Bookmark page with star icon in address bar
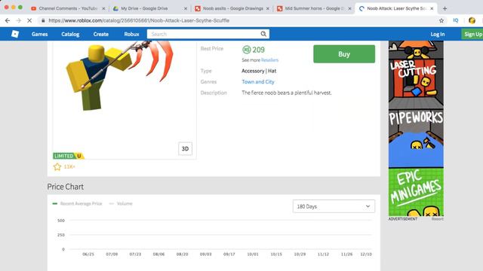Image resolution: width=483 pixels, height=271 pixels. [x=441, y=20]
